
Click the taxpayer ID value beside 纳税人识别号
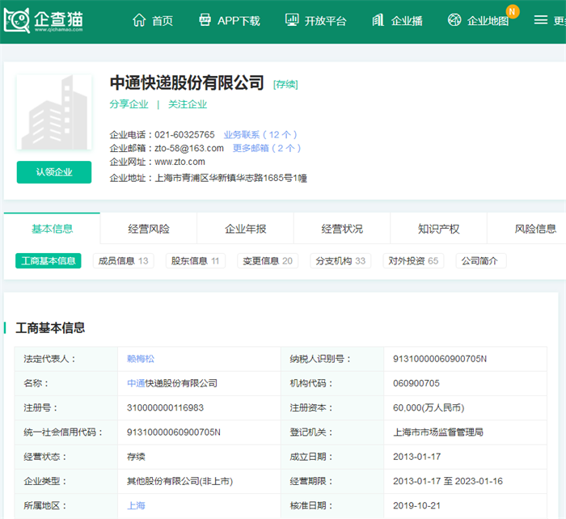pyautogui.click(x=440, y=359)
